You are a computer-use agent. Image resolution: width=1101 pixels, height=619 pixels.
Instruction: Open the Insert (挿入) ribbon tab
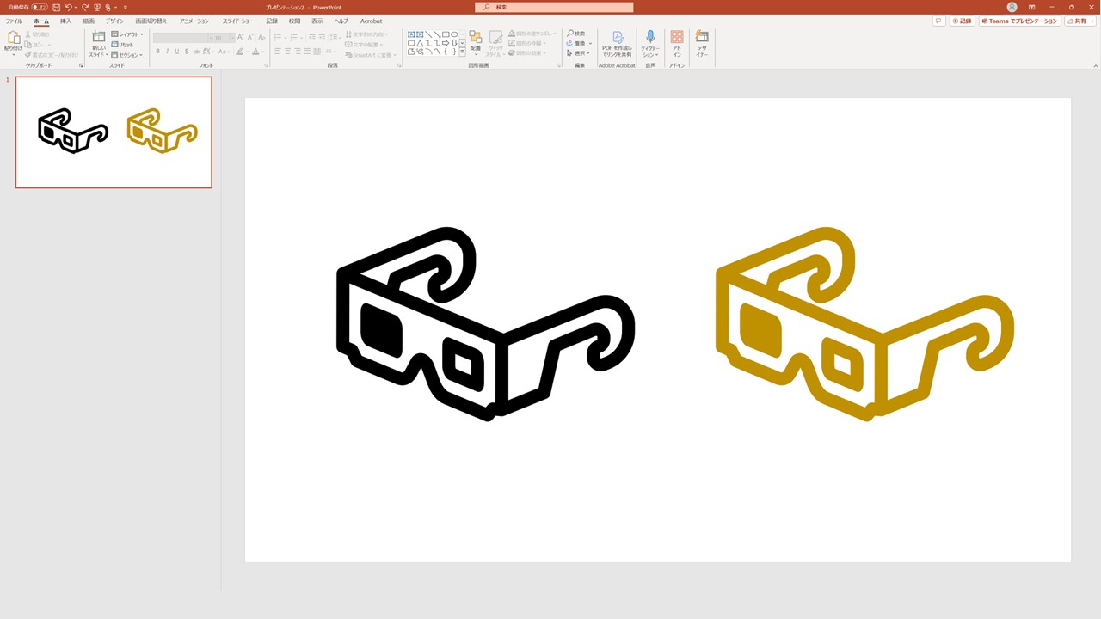tap(65, 21)
